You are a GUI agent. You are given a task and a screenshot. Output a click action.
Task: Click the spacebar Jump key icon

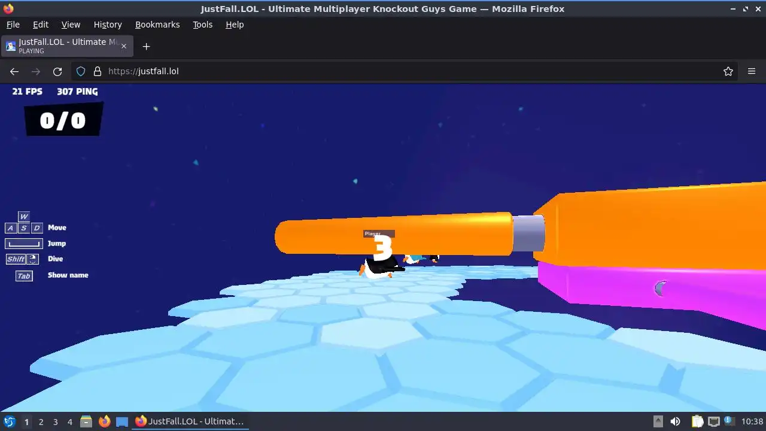[x=24, y=244]
